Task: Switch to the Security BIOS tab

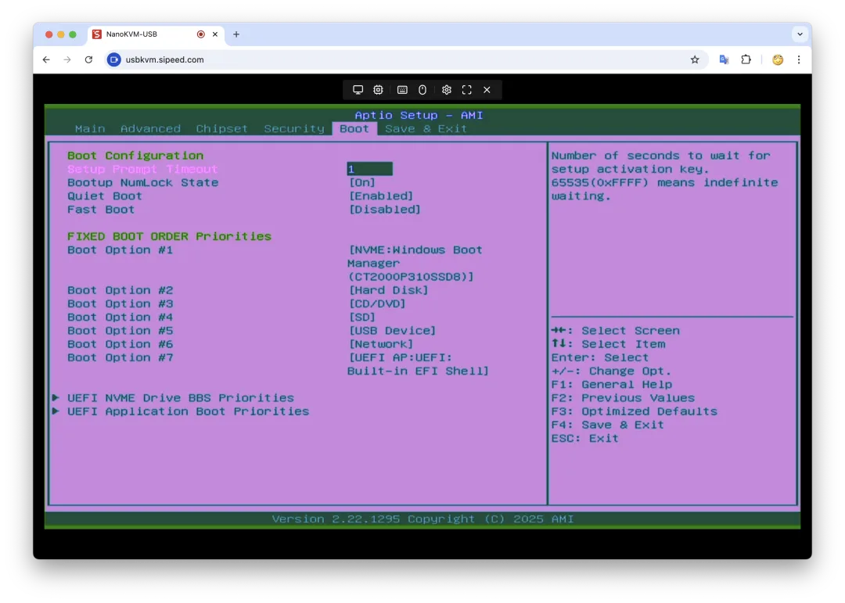Action: (294, 129)
